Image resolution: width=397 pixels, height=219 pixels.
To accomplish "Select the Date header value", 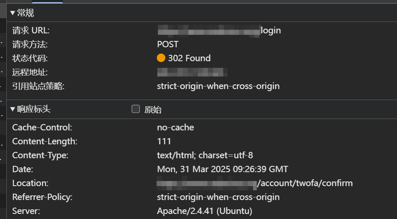I will 222,169.
